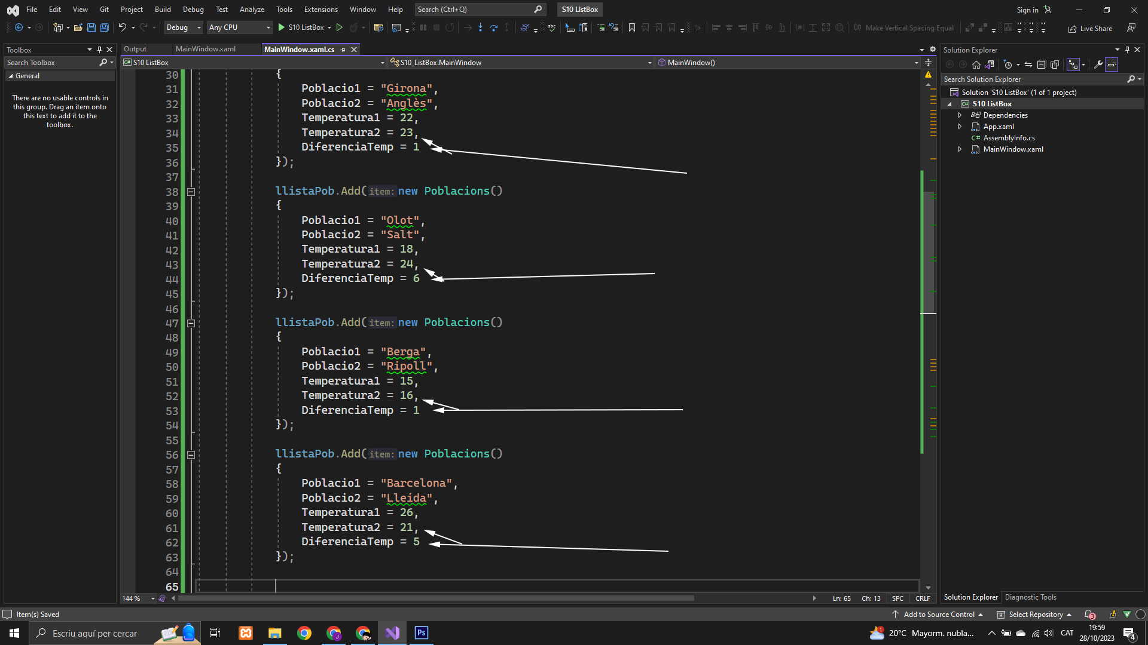Viewport: 1148px width, 645px height.
Task: Click the Step Over debug icon
Action: click(493, 27)
